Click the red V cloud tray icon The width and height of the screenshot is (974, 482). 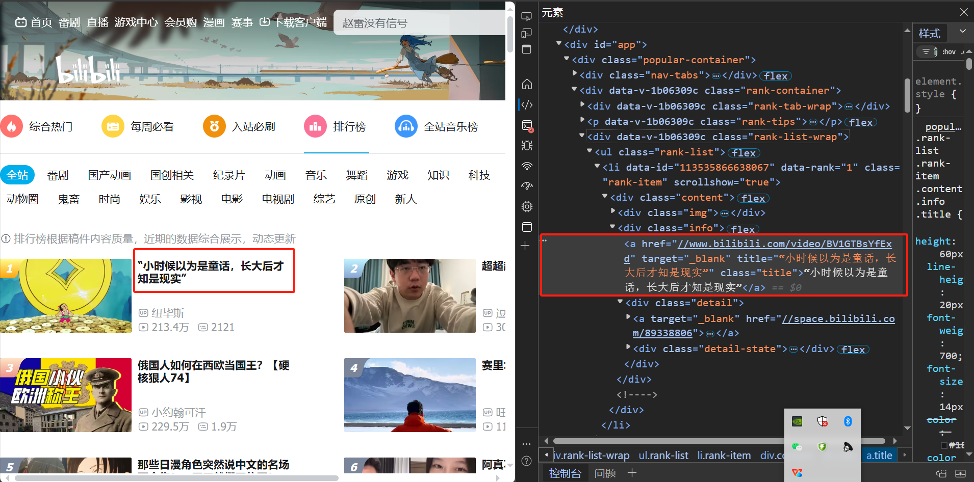click(x=797, y=473)
